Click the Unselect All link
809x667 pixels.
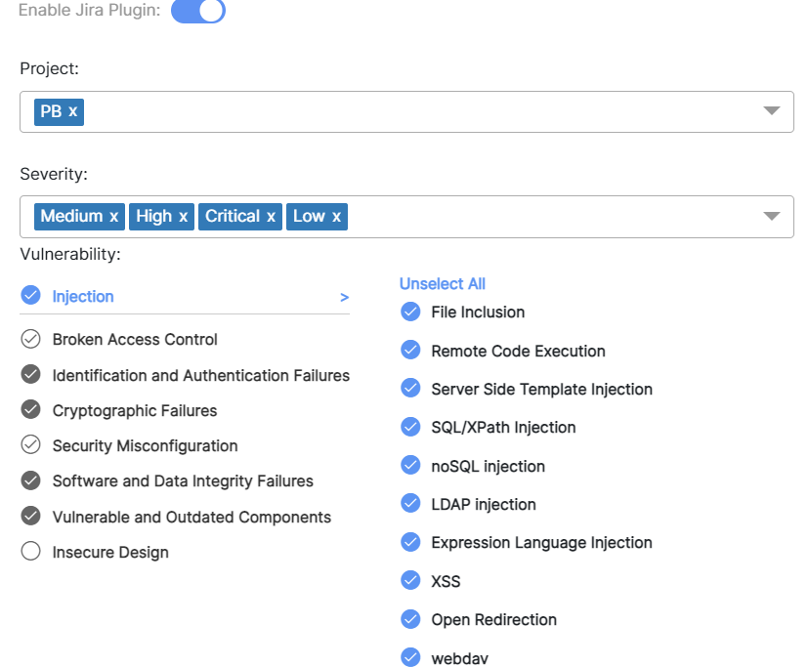pyautogui.click(x=443, y=283)
